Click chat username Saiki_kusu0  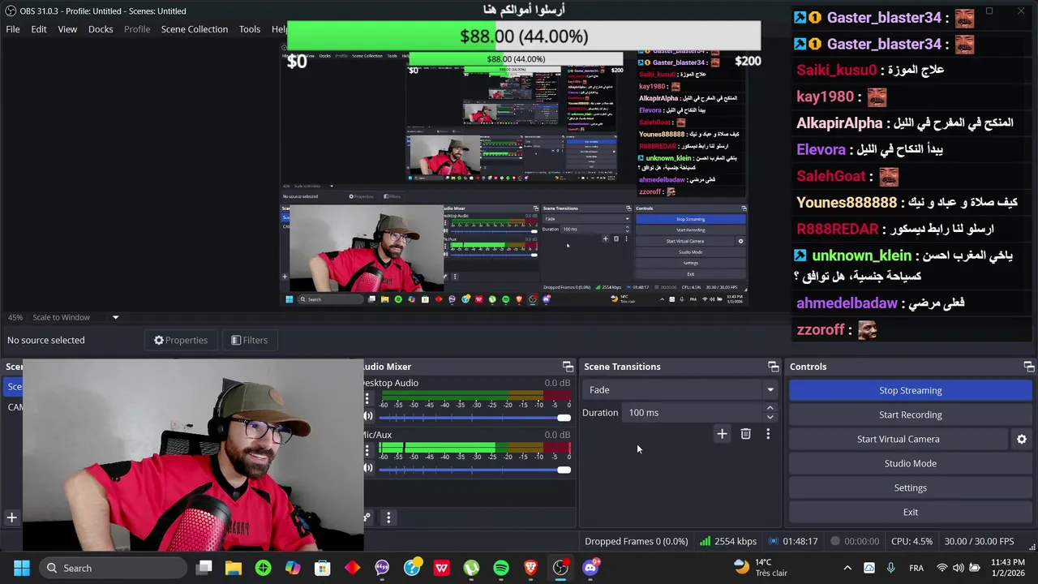pyautogui.click(x=836, y=70)
